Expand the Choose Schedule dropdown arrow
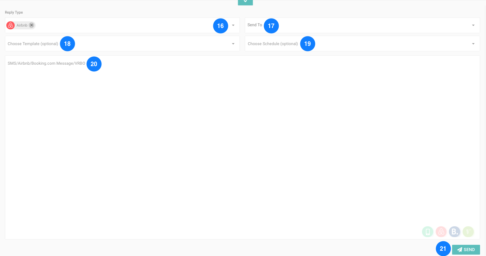 [473, 44]
